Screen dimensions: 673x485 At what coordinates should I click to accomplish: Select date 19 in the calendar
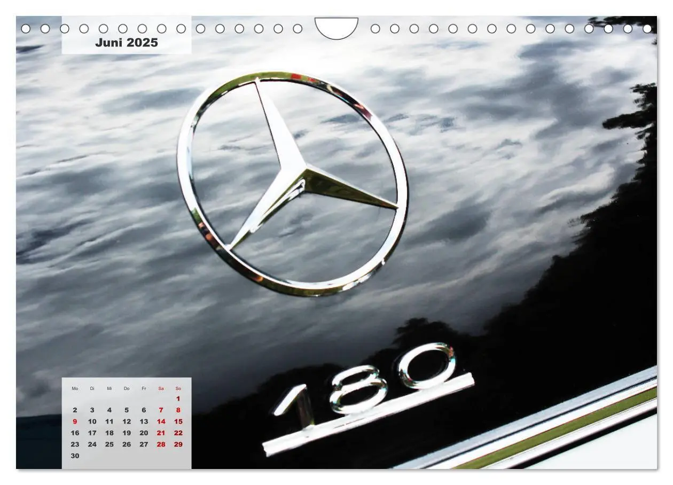point(127,433)
